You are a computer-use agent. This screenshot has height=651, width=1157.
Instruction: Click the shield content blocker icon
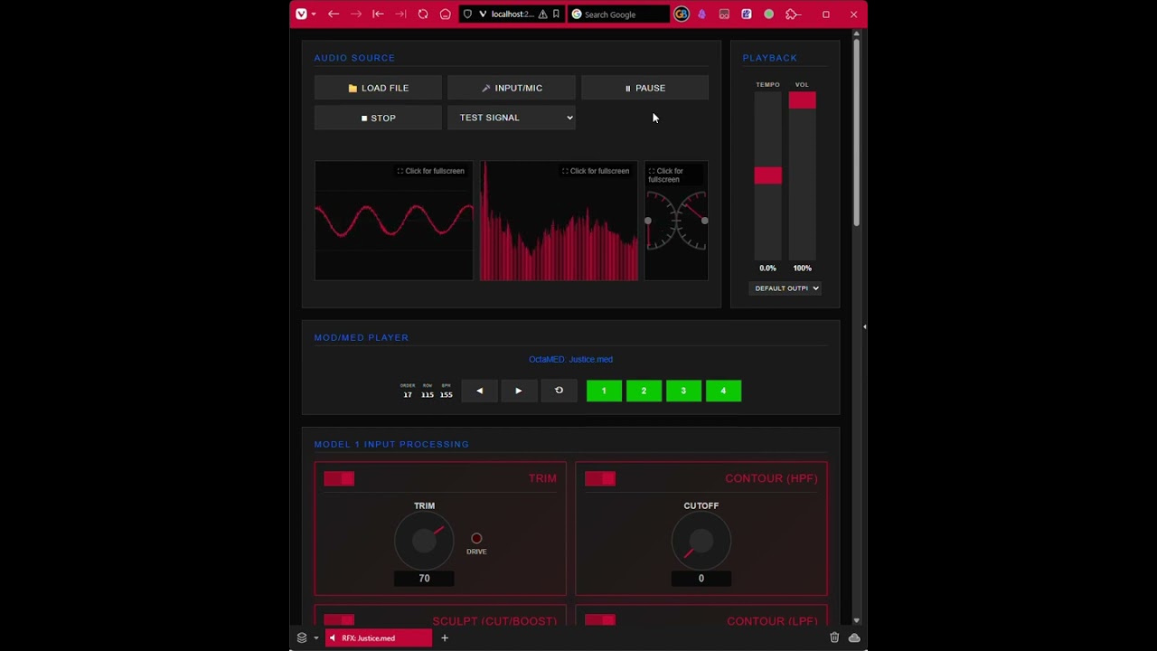pos(467,14)
